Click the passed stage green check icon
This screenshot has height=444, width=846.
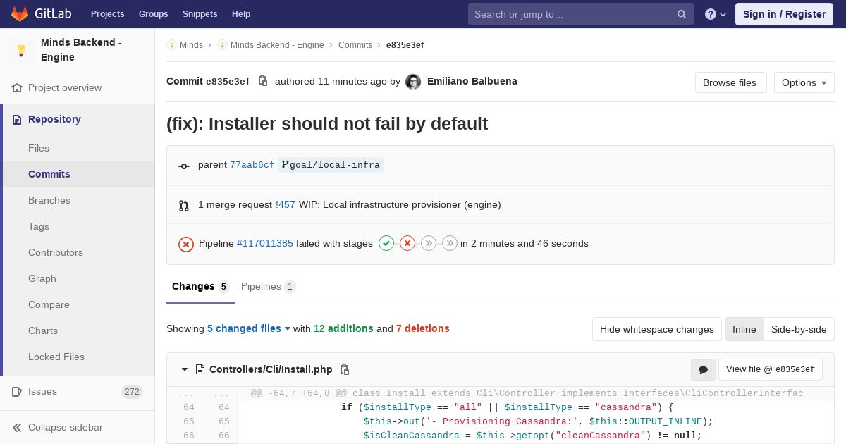[x=386, y=243]
